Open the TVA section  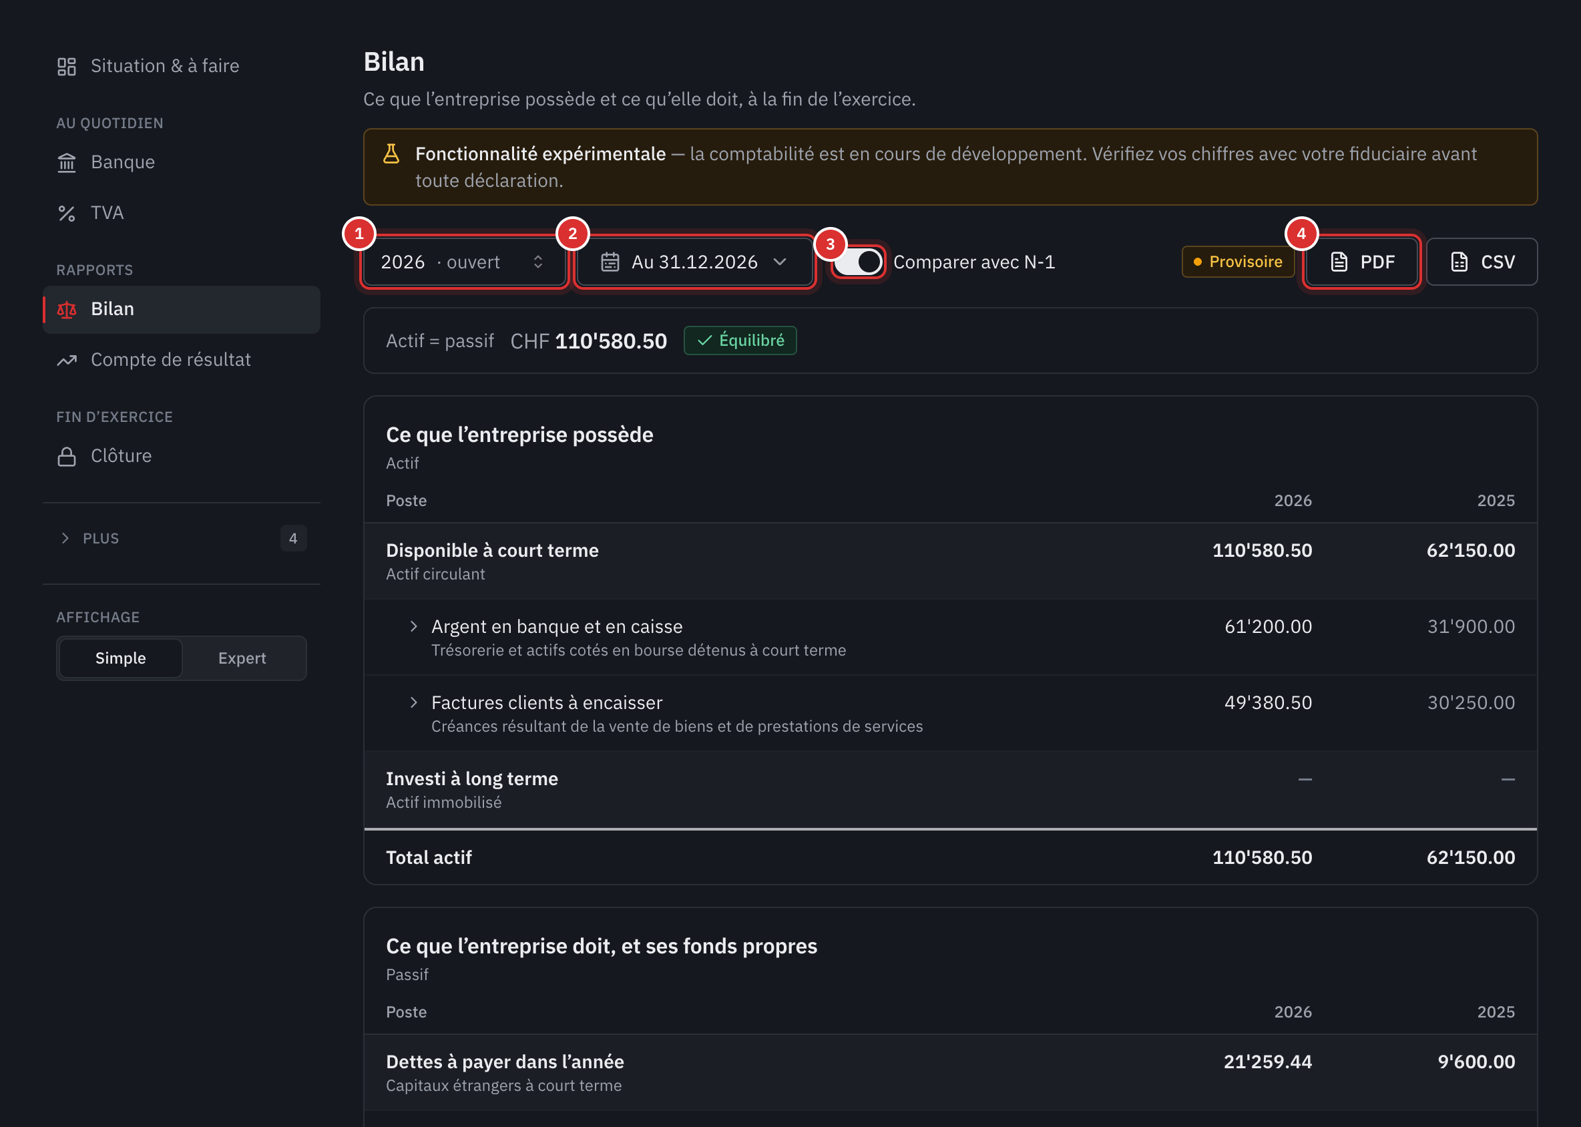pyautogui.click(x=181, y=213)
